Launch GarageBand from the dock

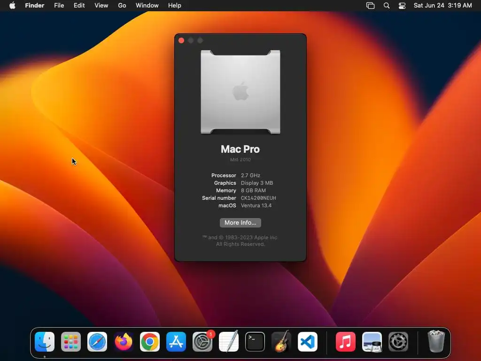tap(281, 342)
